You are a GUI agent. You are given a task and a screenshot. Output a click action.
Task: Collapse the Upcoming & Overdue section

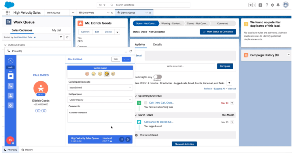[x=136, y=96]
